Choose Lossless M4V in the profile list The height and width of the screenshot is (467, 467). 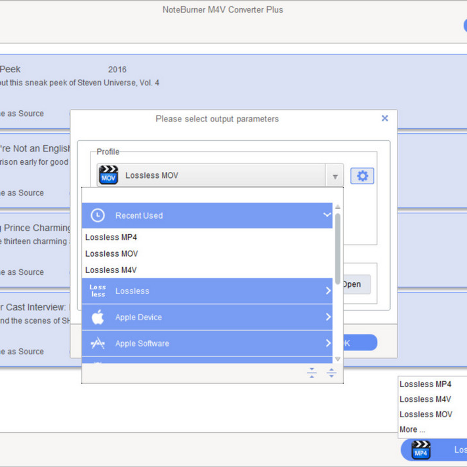[111, 270]
